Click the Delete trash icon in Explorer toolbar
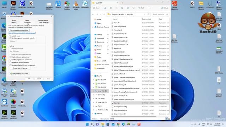Screen dimensions: 226x127 (133, 8)
